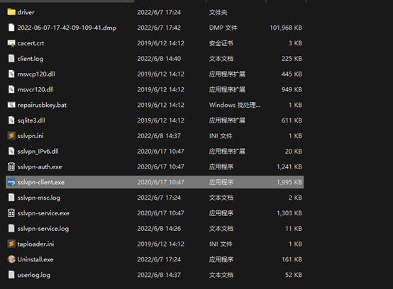
Task: Click the cacert.crt file name
Action: 31,43
